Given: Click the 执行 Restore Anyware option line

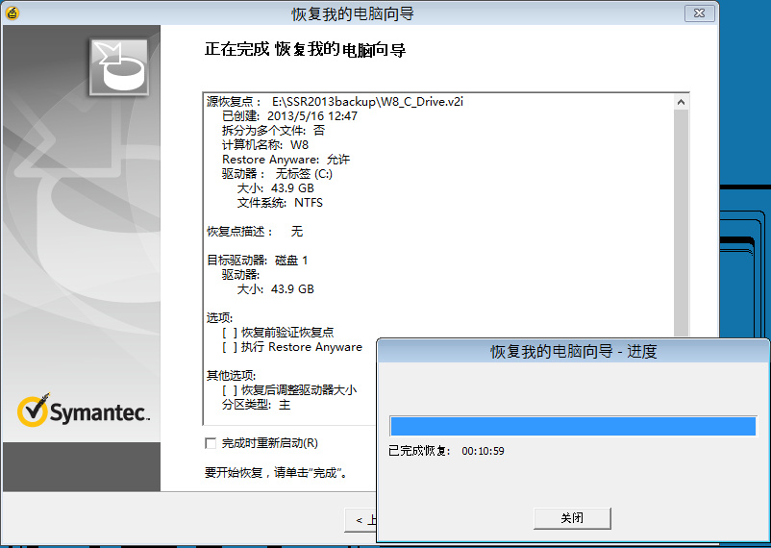Looking at the screenshot, I should (292, 347).
